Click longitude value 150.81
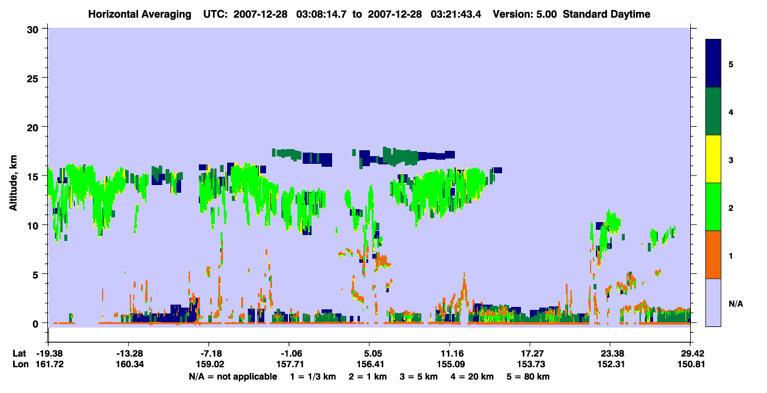The width and height of the screenshot is (767, 393). tap(690, 365)
